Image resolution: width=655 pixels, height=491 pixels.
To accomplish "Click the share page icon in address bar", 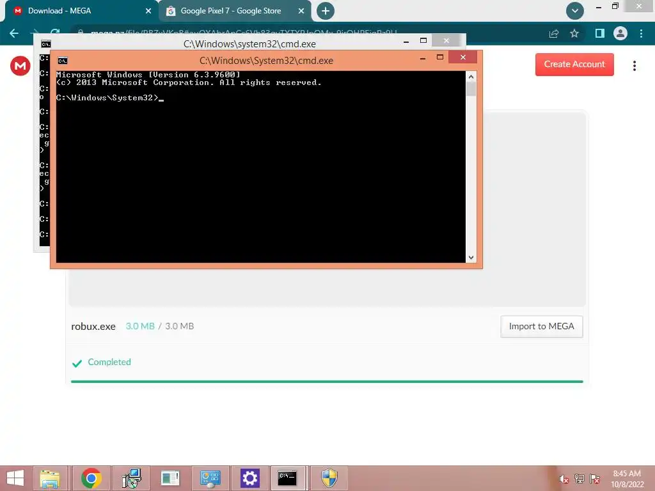I will pos(554,33).
